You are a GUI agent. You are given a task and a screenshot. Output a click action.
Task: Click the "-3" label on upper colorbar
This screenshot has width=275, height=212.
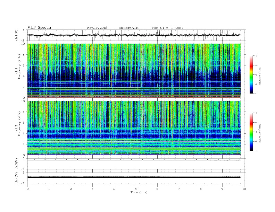256,56
